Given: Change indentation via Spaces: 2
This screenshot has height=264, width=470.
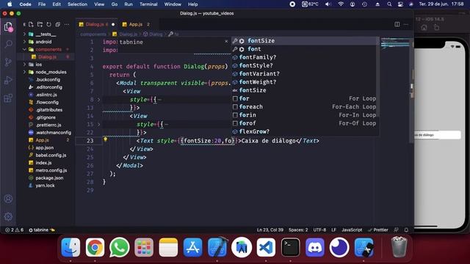Looking at the screenshot, I should click(298, 230).
